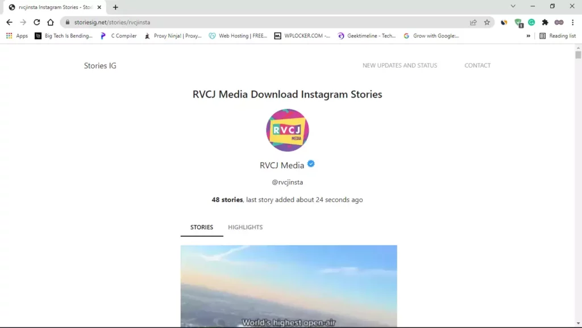582x328 pixels.
Task: Open the infinity glasses extension icon
Action: [x=559, y=22]
